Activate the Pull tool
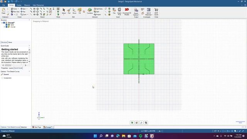Image resolution: width=247 pixels, height=139 pixels. point(69,11)
